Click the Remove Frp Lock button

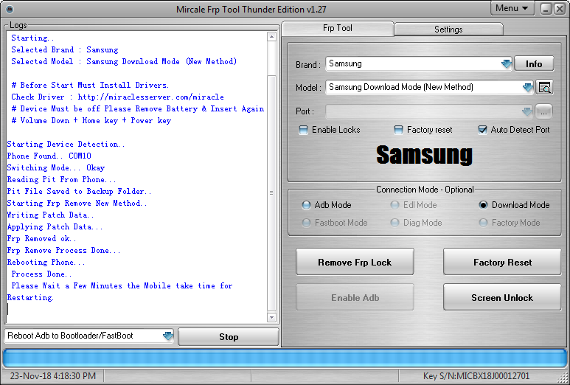(x=355, y=262)
